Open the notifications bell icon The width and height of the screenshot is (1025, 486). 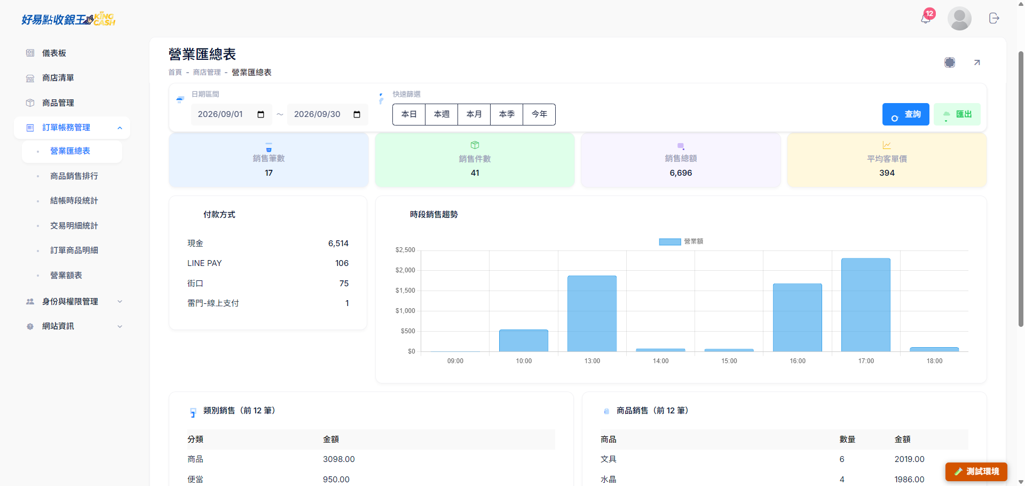pyautogui.click(x=926, y=19)
